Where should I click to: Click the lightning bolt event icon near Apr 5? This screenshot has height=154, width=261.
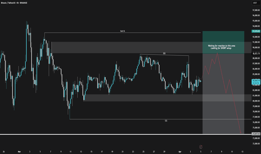(x=201, y=147)
